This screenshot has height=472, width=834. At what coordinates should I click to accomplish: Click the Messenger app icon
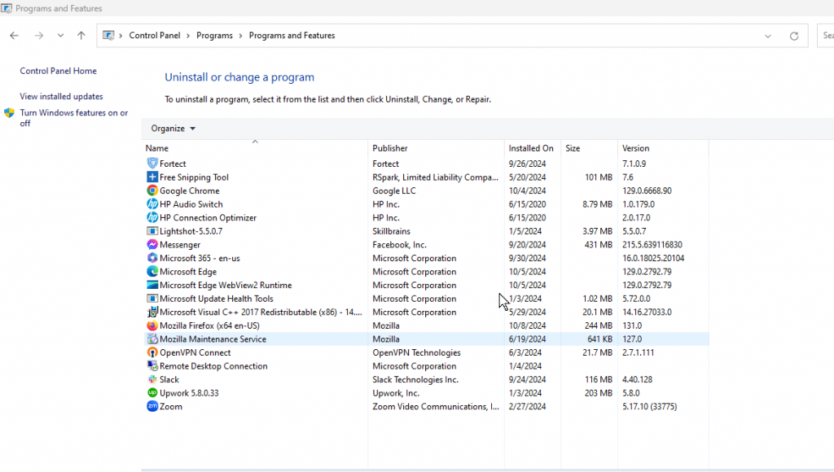[x=151, y=244]
